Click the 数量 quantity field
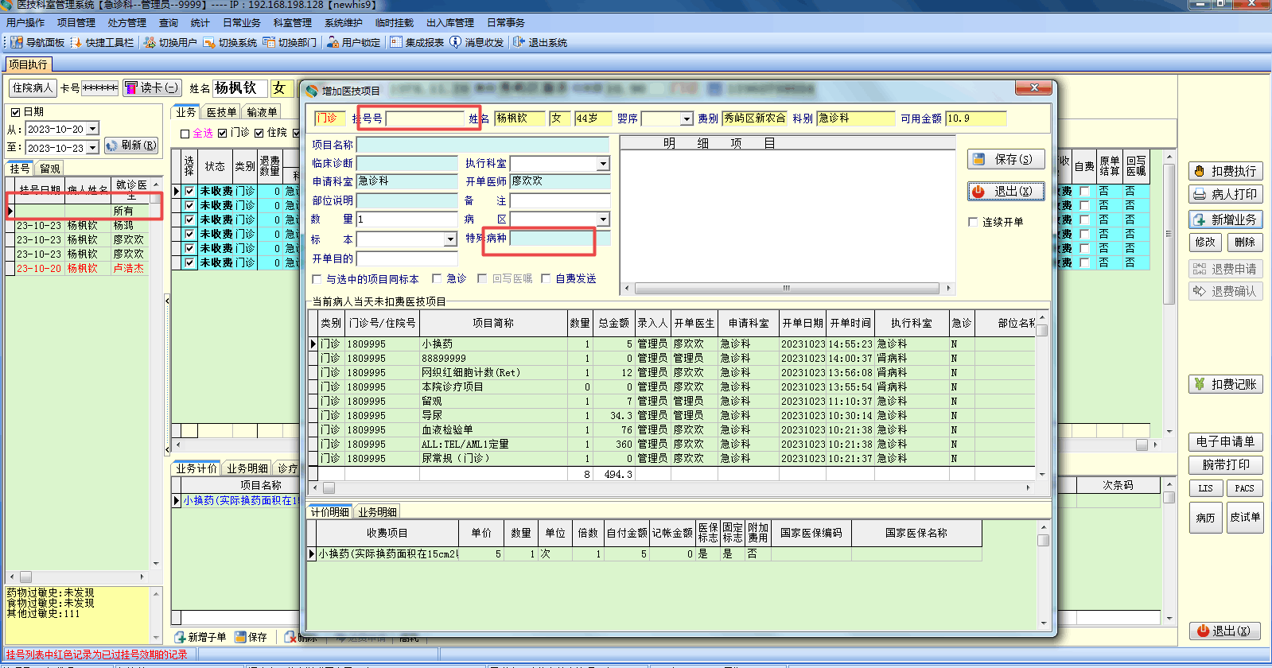1272x668 pixels. click(x=407, y=219)
